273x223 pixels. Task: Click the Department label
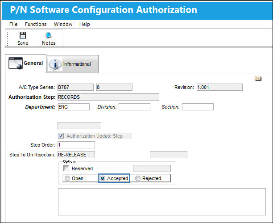[40, 107]
